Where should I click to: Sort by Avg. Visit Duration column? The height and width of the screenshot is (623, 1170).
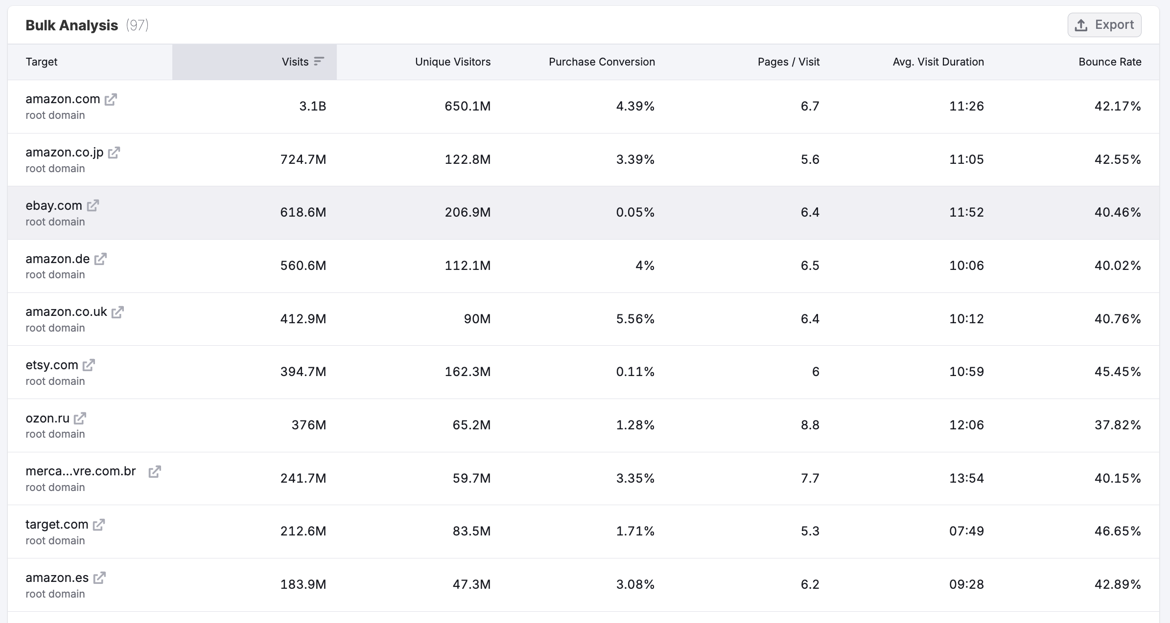click(x=938, y=62)
